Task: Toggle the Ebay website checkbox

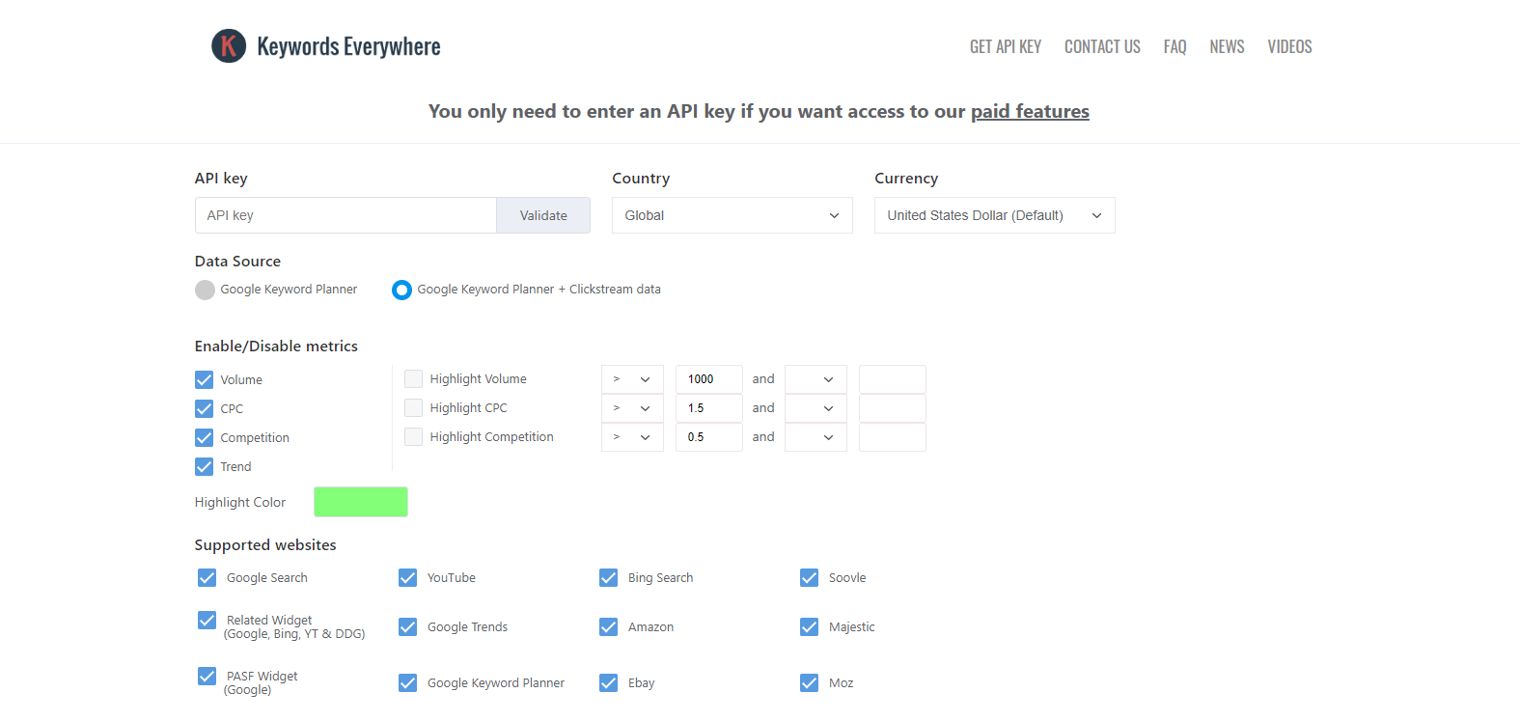Action: (x=608, y=682)
